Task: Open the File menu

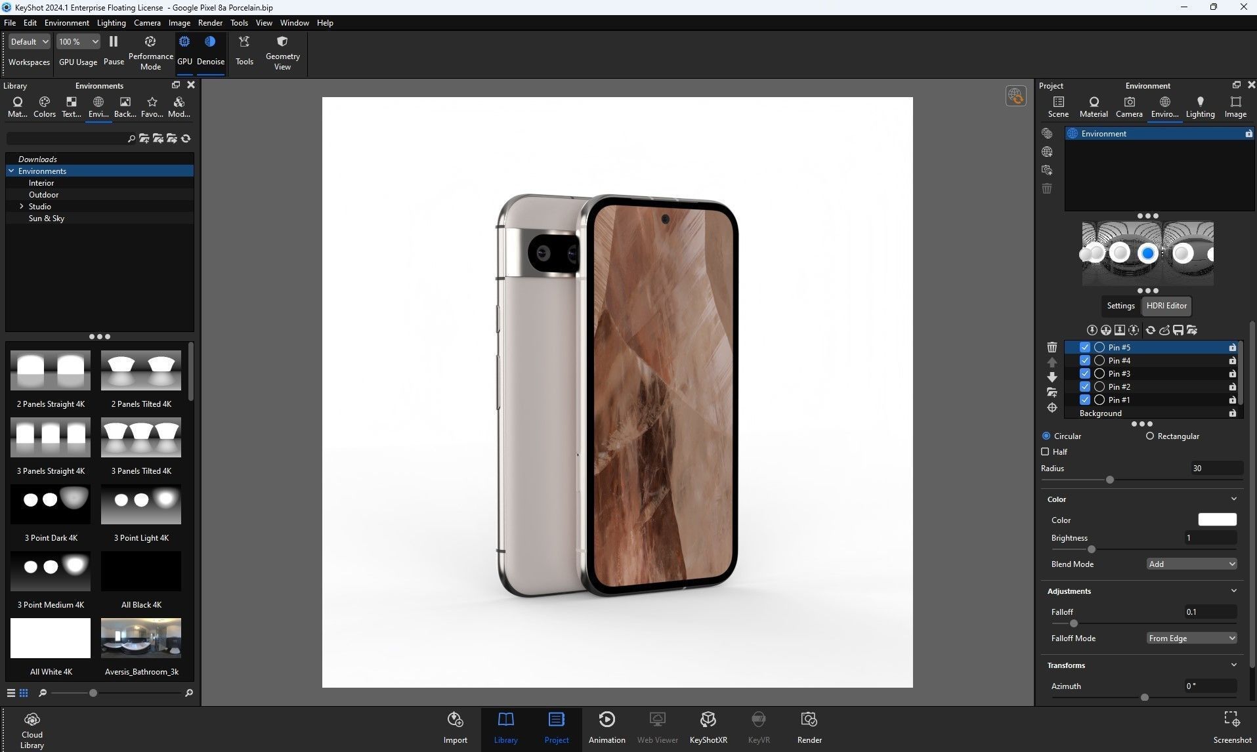Action: coord(10,22)
